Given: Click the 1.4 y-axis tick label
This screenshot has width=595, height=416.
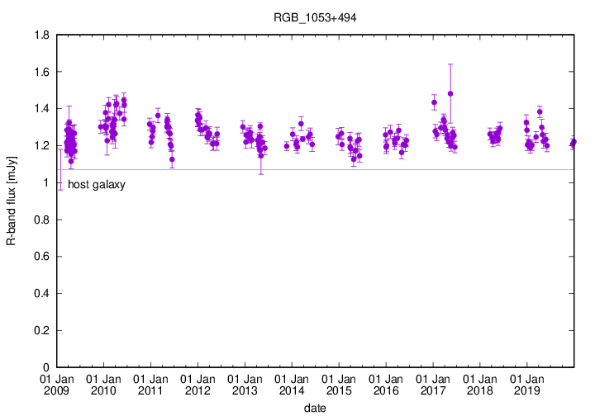Looking at the screenshot, I should pos(41,109).
